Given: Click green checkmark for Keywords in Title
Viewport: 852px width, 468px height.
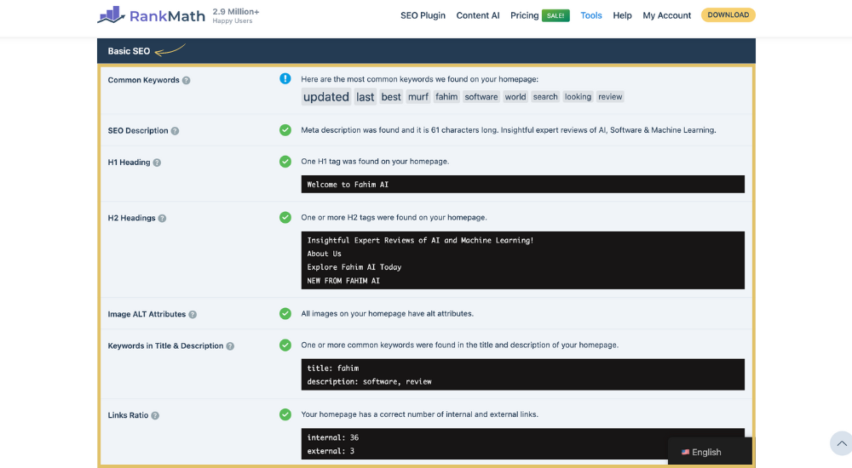Looking at the screenshot, I should pos(285,345).
